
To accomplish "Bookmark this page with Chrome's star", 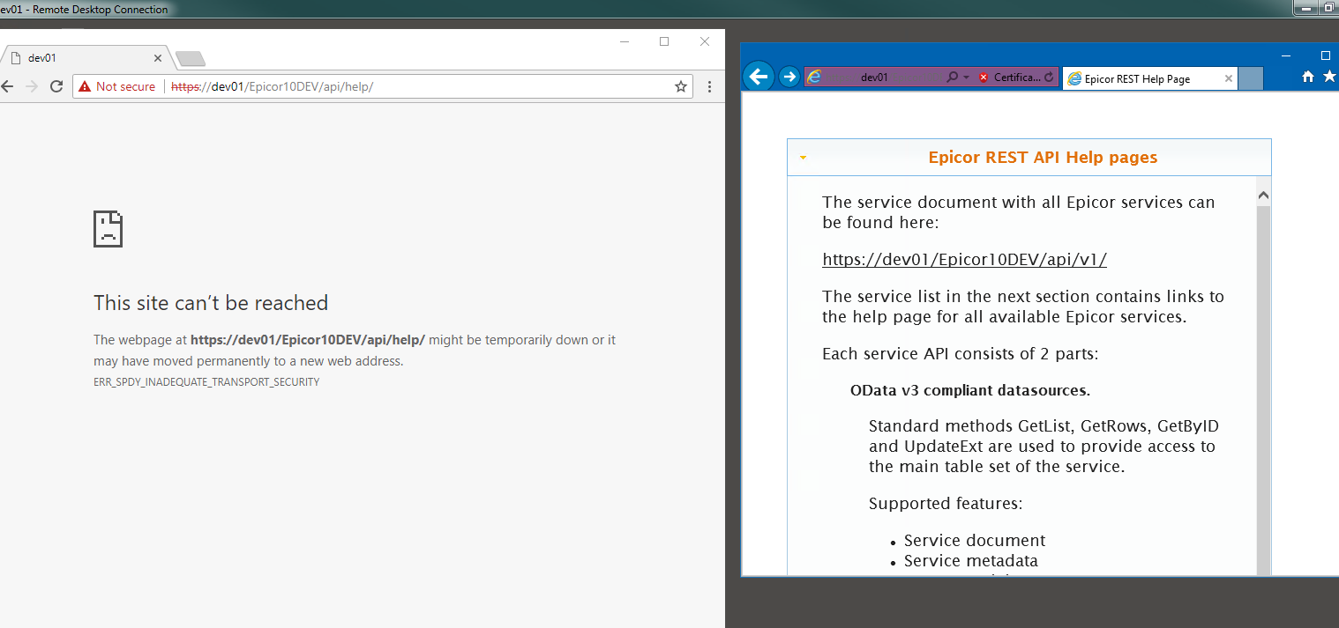I will click(x=681, y=86).
